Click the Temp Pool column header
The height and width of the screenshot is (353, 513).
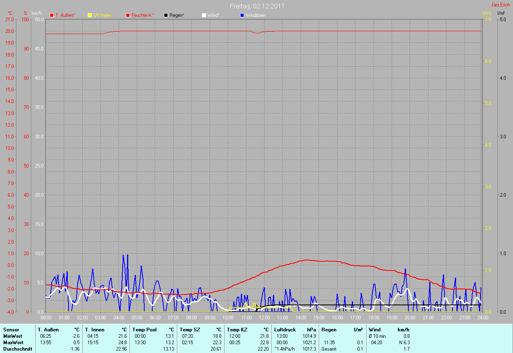click(x=144, y=330)
